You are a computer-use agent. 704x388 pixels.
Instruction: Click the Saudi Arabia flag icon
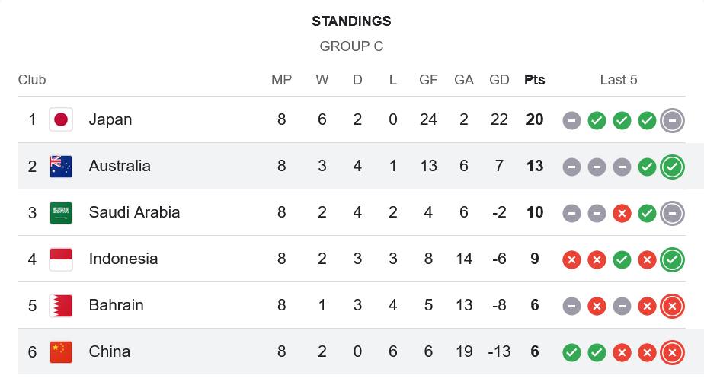pyautogui.click(x=61, y=212)
